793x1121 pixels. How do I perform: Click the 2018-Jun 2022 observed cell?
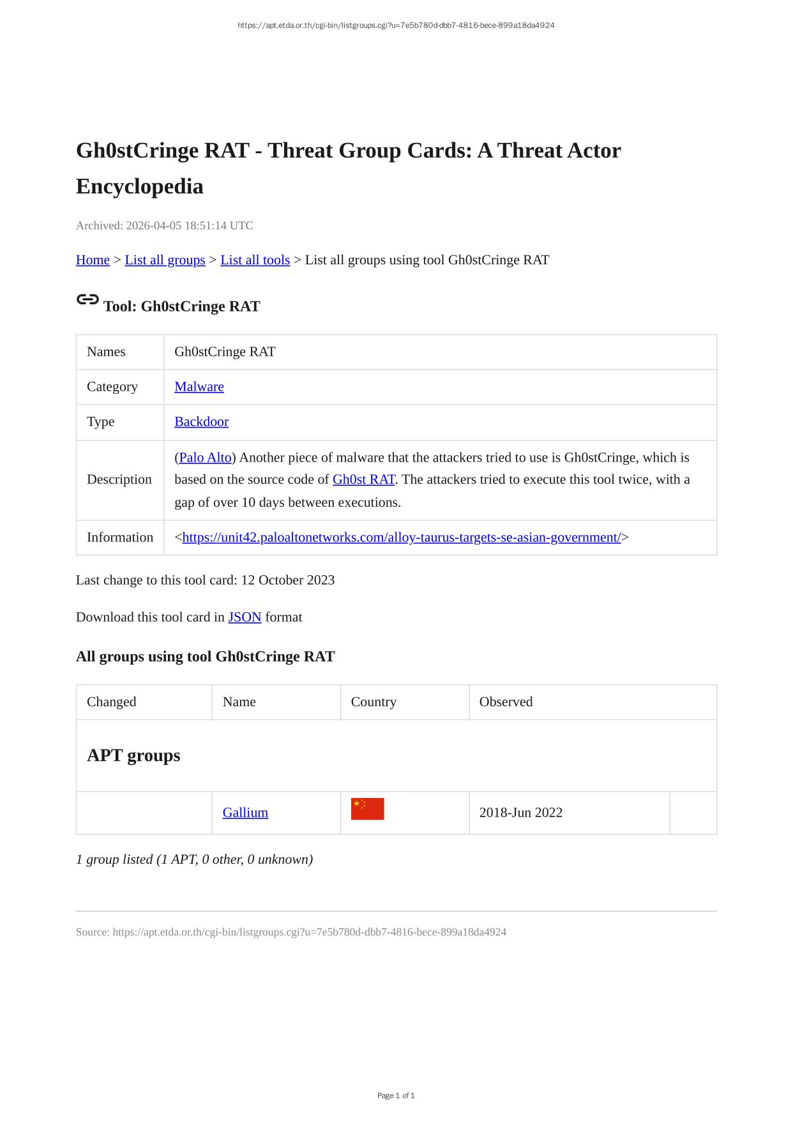point(520,813)
